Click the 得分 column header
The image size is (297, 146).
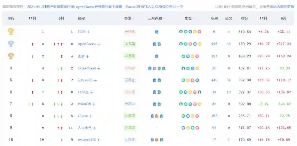244,18
